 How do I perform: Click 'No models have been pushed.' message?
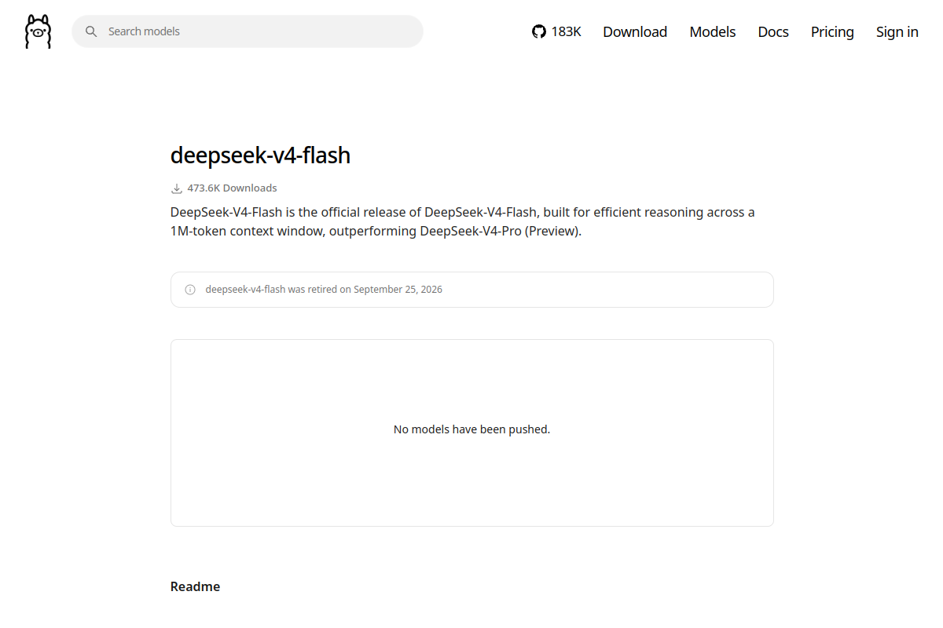click(x=472, y=429)
